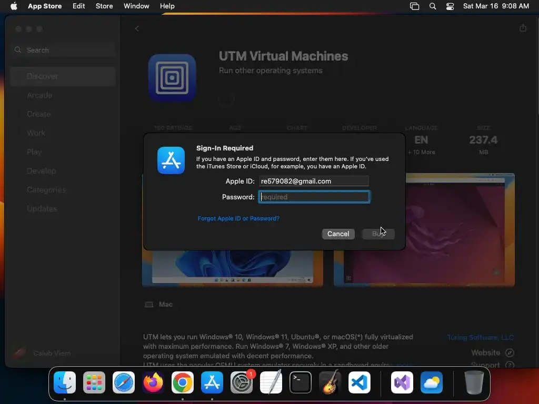Click the App Store window scrollbar
Image resolution: width=539 pixels, height=404 pixels.
pos(536,65)
